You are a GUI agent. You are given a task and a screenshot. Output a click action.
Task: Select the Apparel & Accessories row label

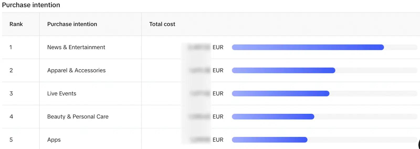tap(76, 70)
